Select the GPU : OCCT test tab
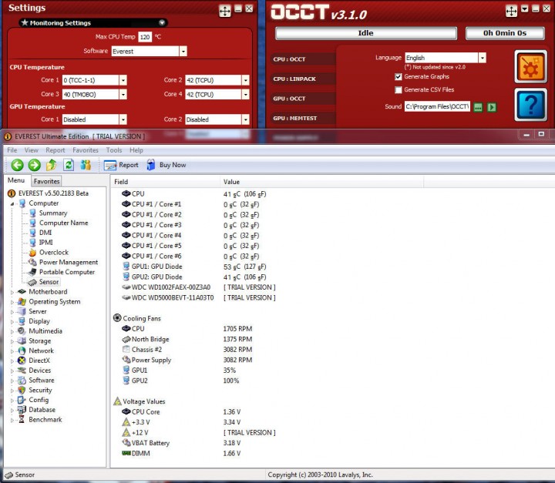This screenshot has width=555, height=483. tap(303, 99)
